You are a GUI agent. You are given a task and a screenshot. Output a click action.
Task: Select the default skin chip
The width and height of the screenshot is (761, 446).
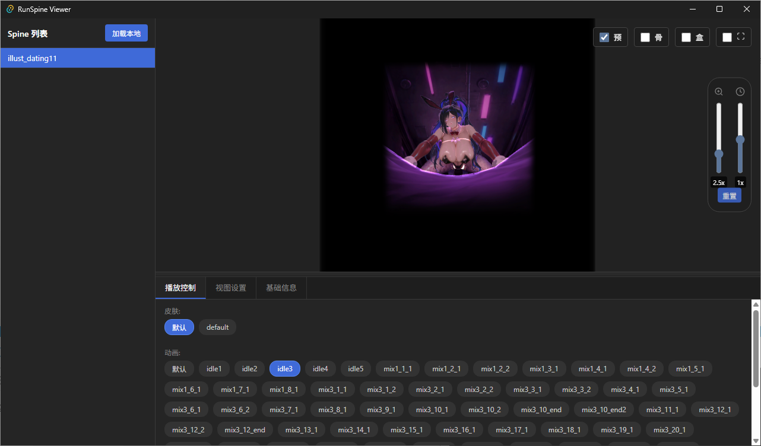point(217,327)
